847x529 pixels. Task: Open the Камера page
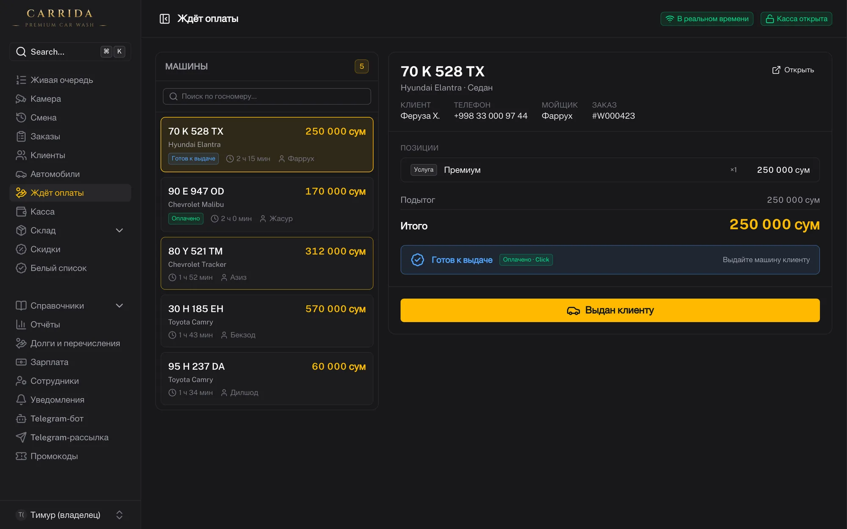click(x=70, y=99)
